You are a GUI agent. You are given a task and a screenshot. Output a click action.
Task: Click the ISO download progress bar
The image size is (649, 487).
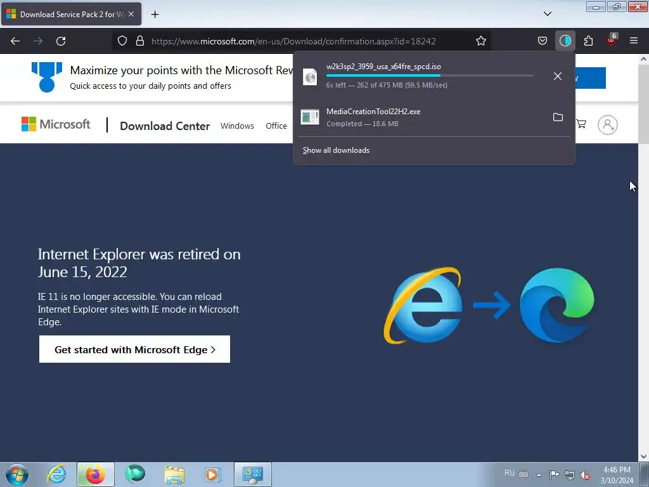pos(430,75)
